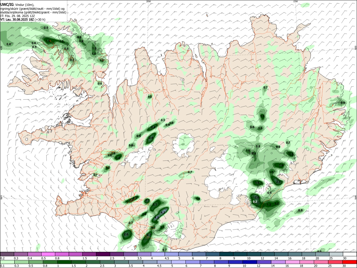Pick the pale green swatch between 0.1 and 0.3
Screen dimensions: 357x268
tap(7, 262)
